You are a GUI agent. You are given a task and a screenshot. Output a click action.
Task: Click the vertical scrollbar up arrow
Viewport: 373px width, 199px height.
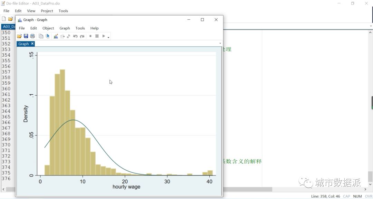pos(370,32)
